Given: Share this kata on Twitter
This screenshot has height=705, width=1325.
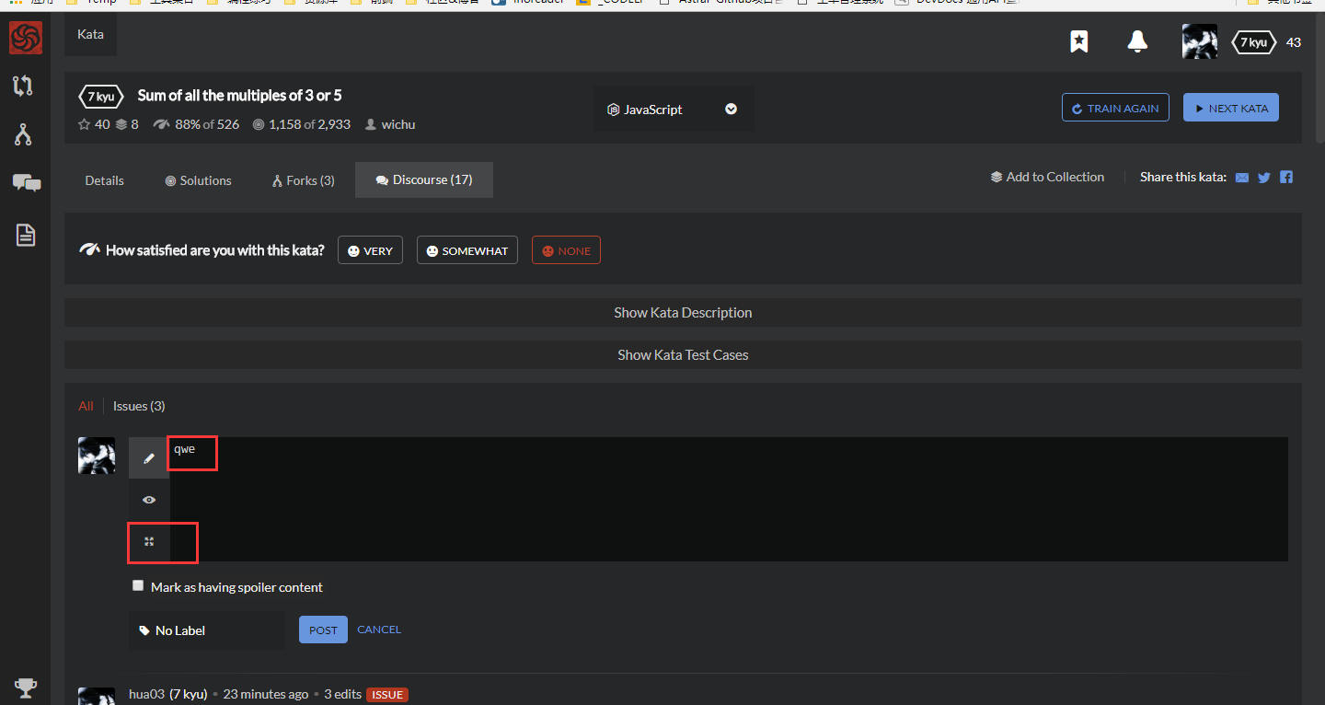Looking at the screenshot, I should tap(1263, 177).
